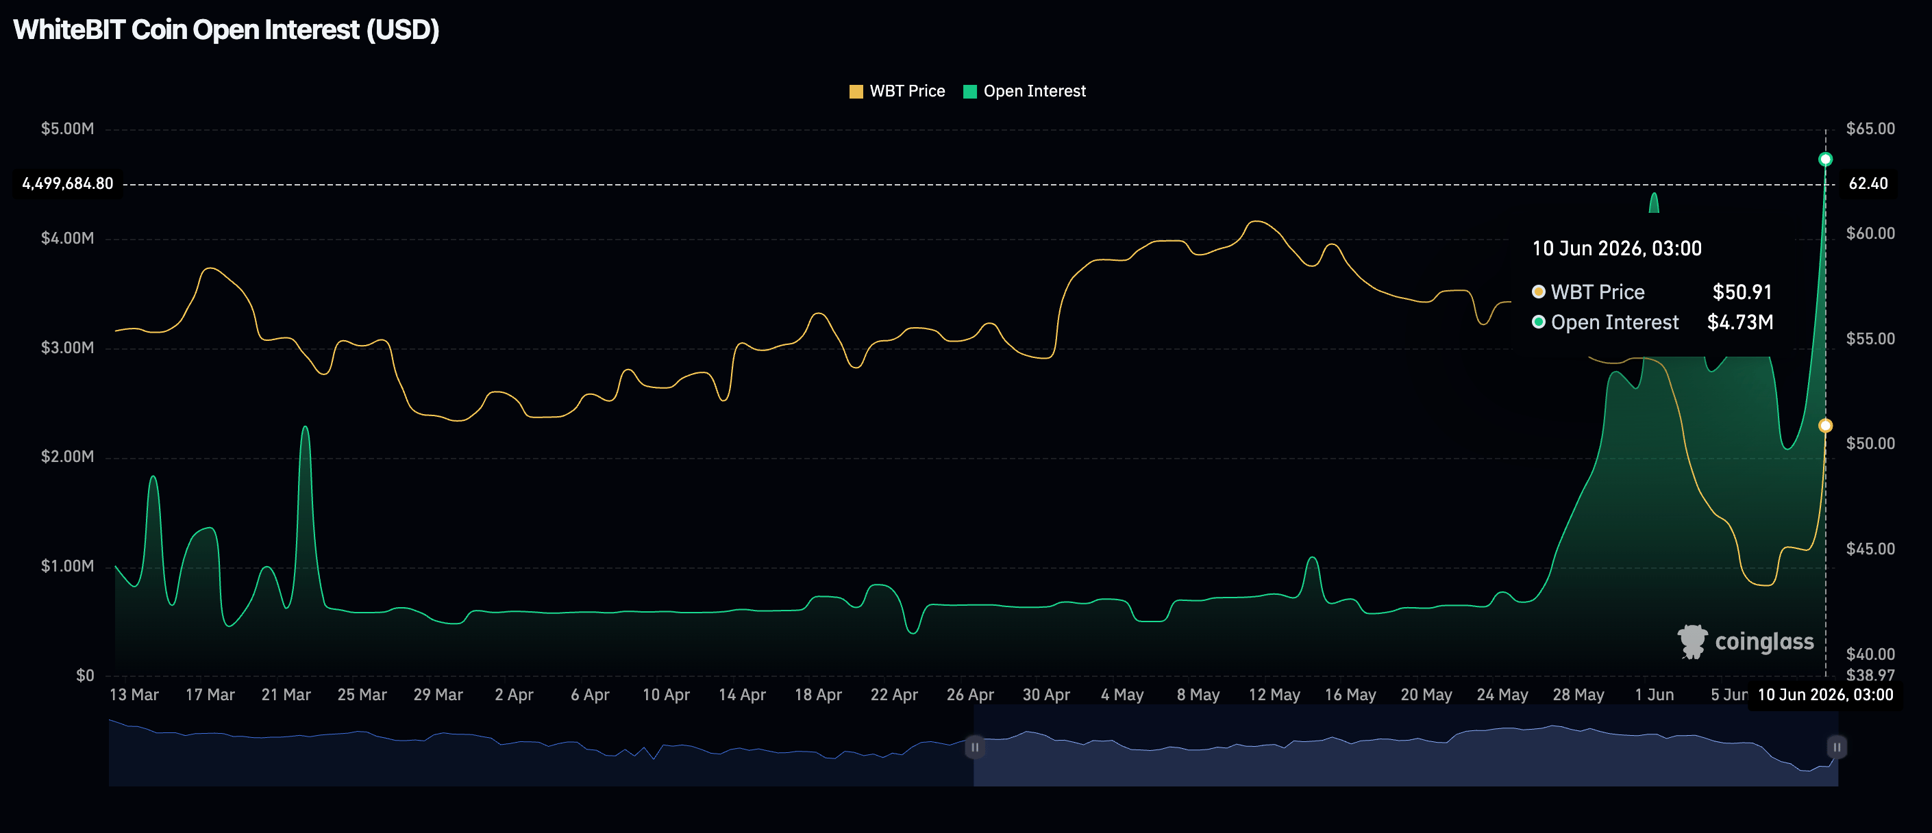This screenshot has width=1932, height=833.
Task: Click the crosshair price label "62.40"
Action: (1868, 183)
